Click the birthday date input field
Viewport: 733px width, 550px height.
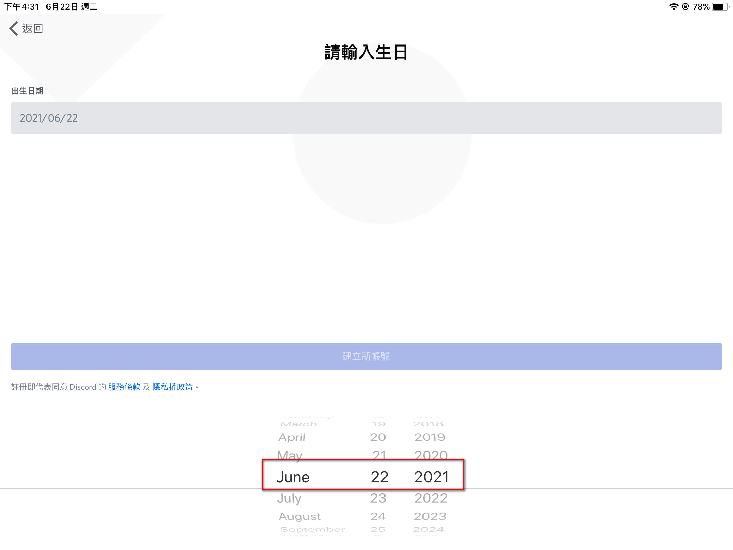coord(366,118)
